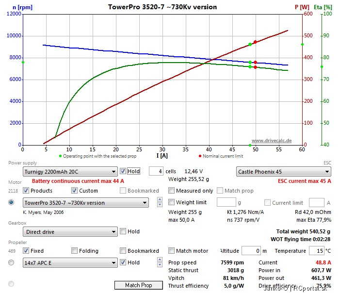Click the green marker on rpm axis
Image resolution: width=340 pixels, height=293 pixels.
tap(23, 63)
